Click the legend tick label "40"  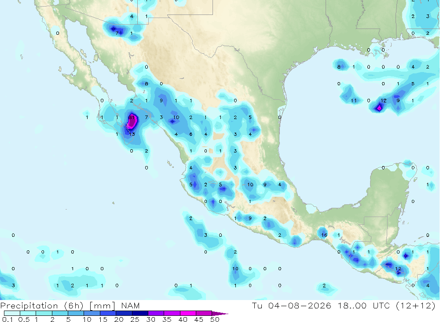[183, 319]
